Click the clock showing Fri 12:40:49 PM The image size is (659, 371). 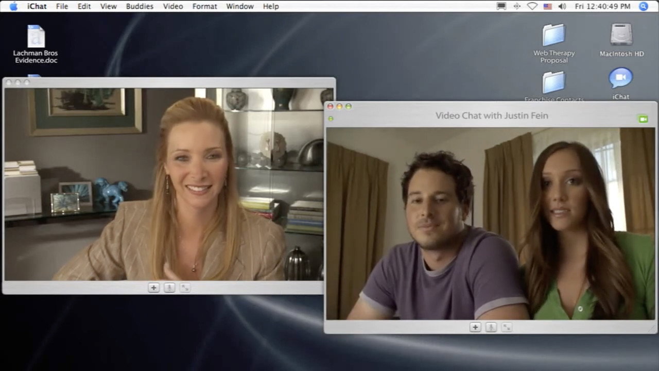pyautogui.click(x=602, y=6)
